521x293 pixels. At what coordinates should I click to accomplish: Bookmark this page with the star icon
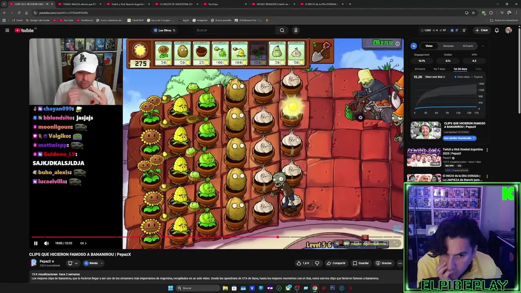(473, 13)
